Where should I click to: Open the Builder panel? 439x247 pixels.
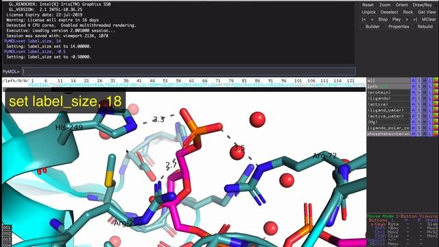(x=372, y=27)
